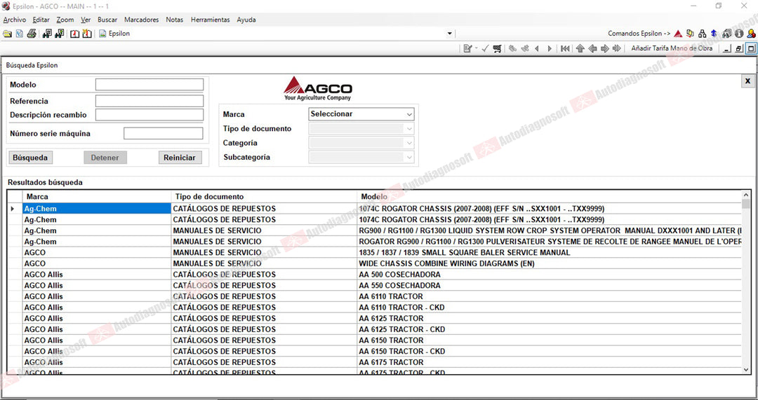Open the Ver menu
The image size is (758, 400).
coord(86,20)
